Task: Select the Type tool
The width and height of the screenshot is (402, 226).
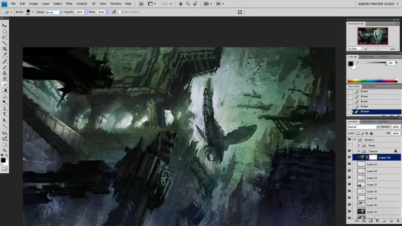Action: click(4, 115)
